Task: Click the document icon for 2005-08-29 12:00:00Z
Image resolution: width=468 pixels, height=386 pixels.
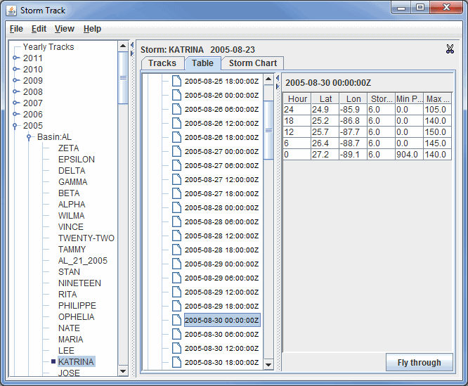Action: coord(176,292)
